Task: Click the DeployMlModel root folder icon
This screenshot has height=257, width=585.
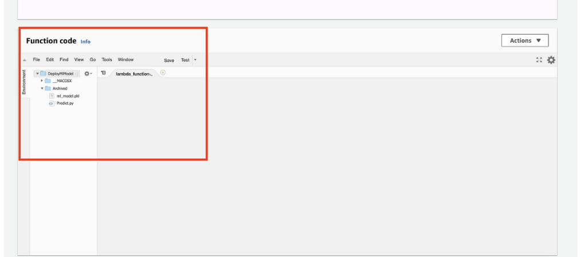Action: pyautogui.click(x=43, y=74)
